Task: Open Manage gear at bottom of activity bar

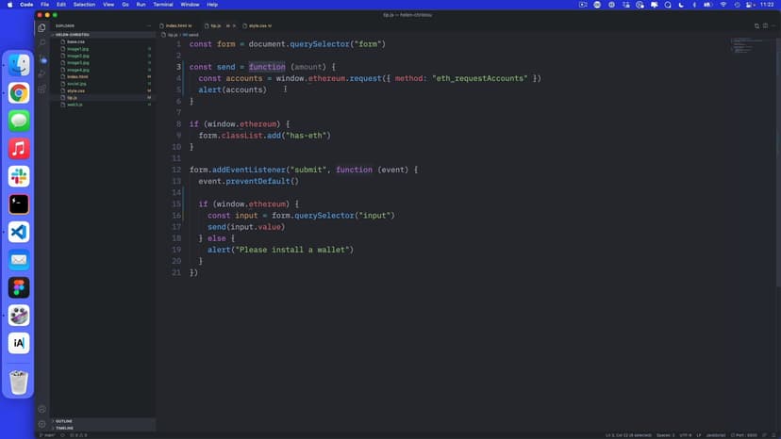Action: pyautogui.click(x=42, y=424)
